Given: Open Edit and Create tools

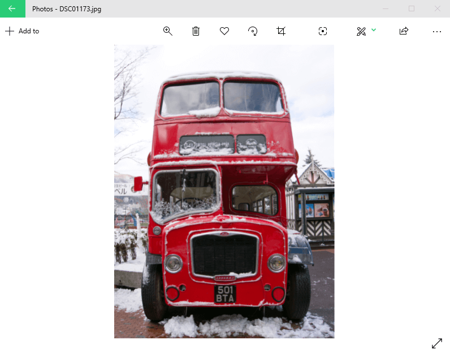Looking at the screenshot, I should coord(361,31).
